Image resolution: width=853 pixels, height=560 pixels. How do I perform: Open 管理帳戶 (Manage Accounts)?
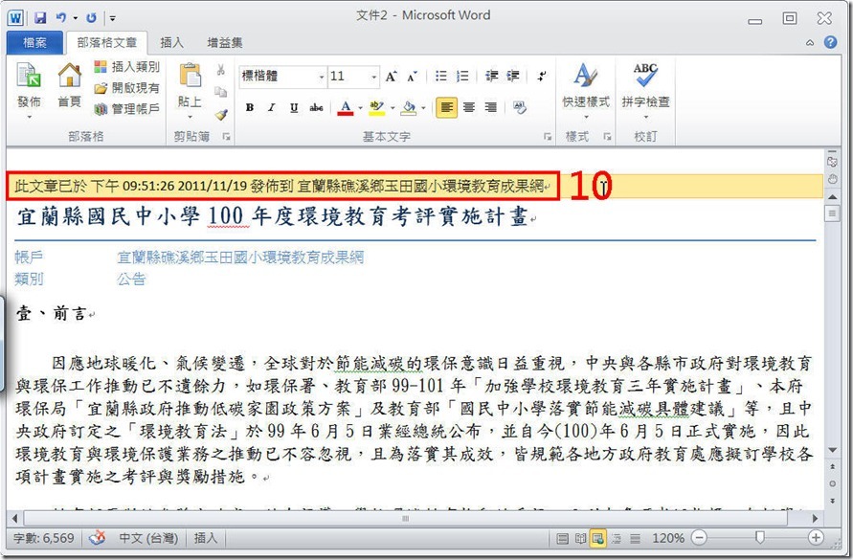pyautogui.click(x=126, y=109)
